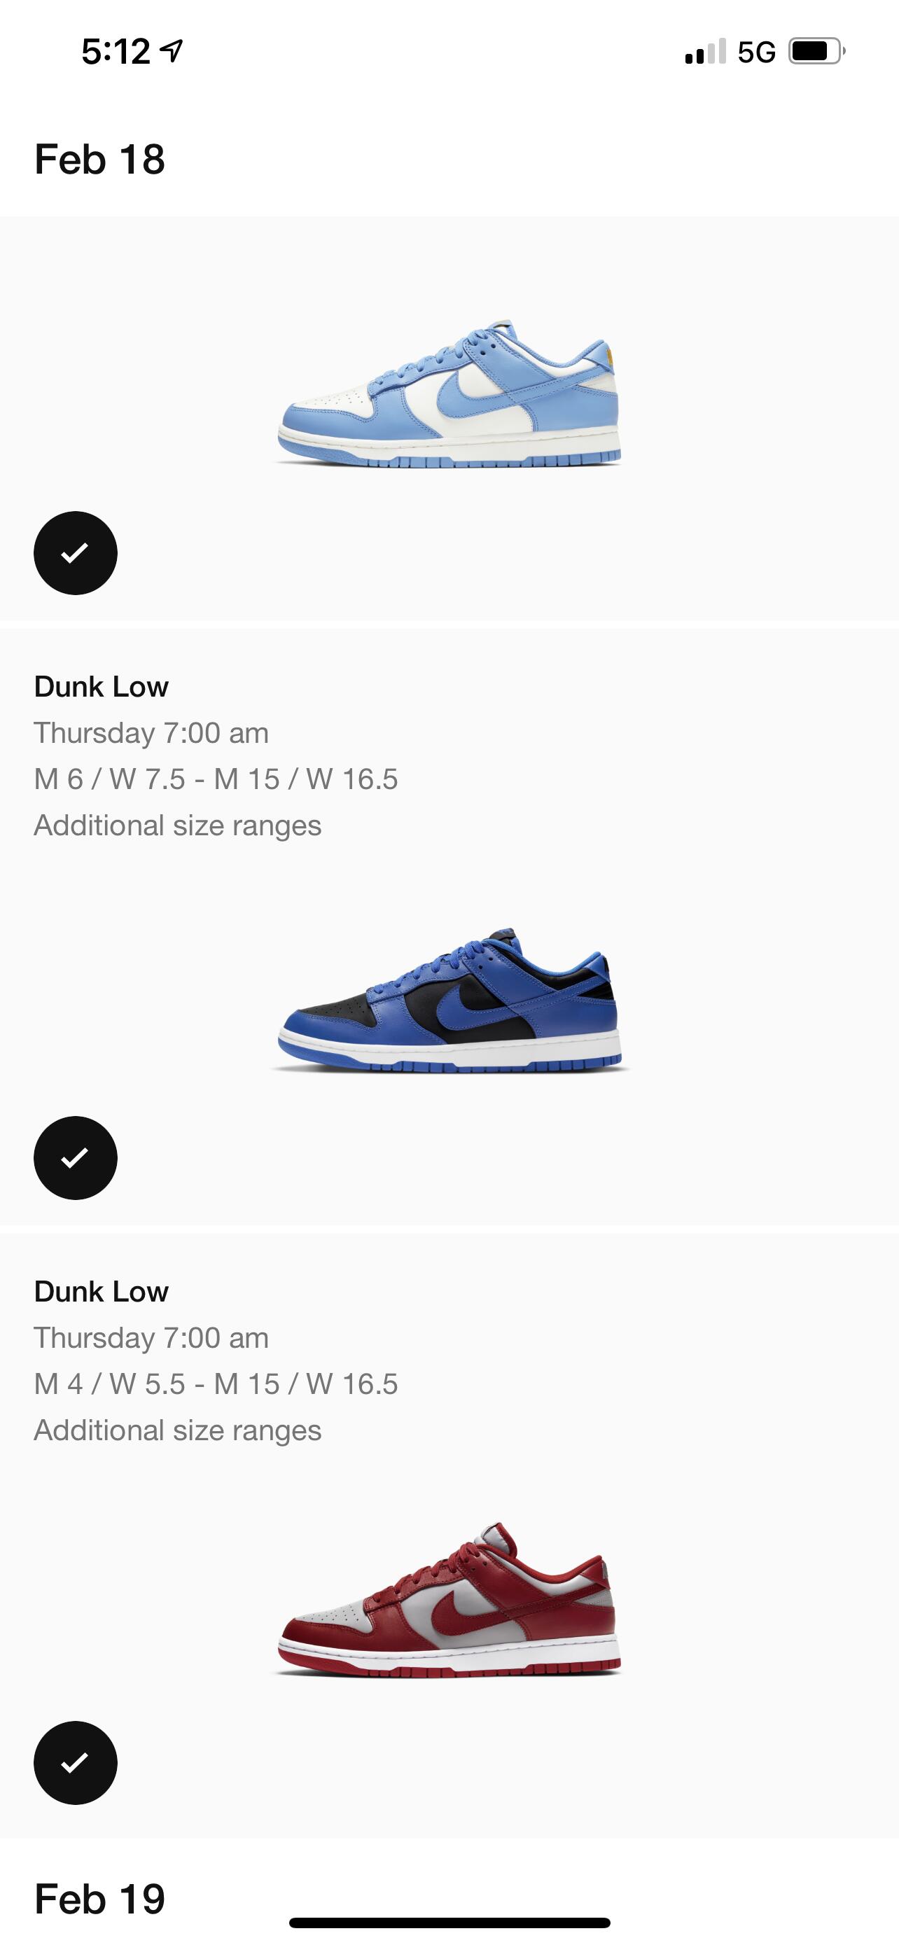Viewport: 899px width, 1945px height.
Task: Tap the cellular signal bars icon
Action: point(705,51)
